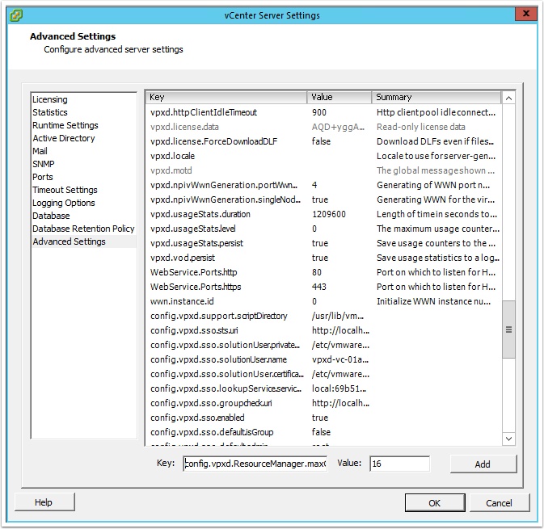Select SNMP in the sidebar
544x529 pixels.
[44, 164]
